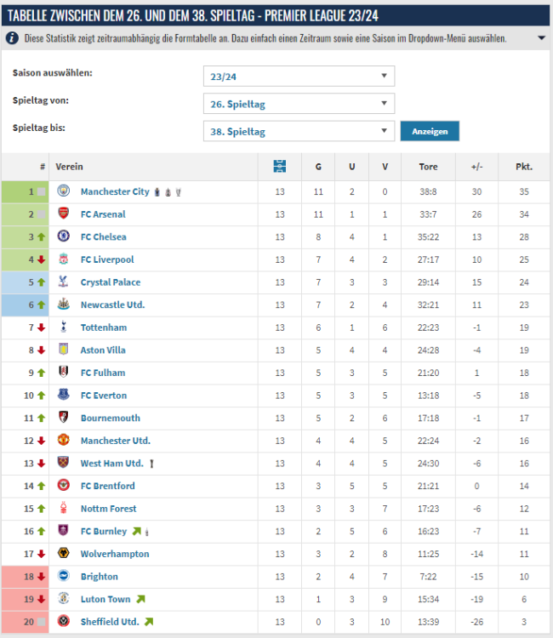Click the Manchester City club crest
The width and height of the screenshot is (553, 638).
tap(64, 191)
